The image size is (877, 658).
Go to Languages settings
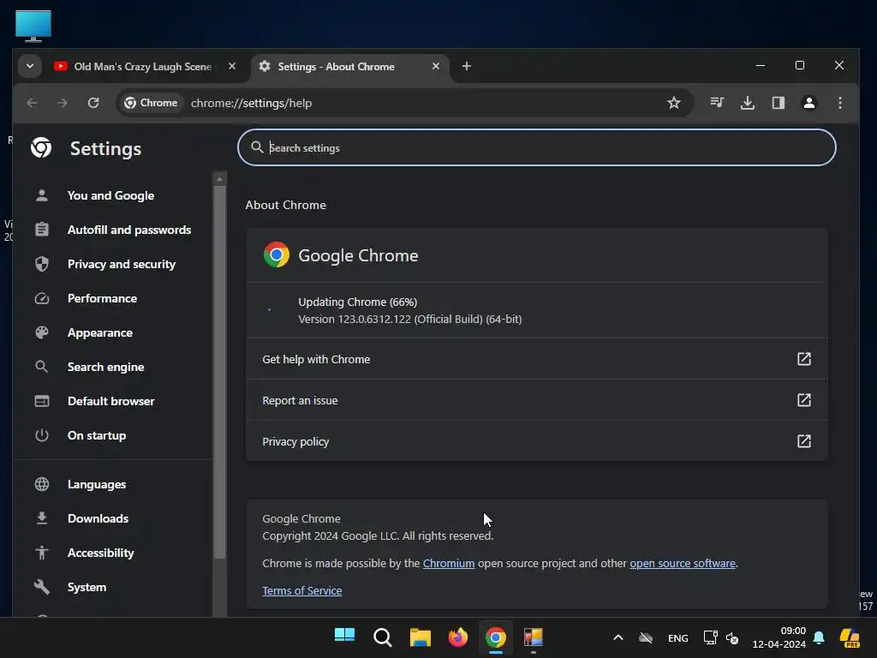click(x=97, y=485)
